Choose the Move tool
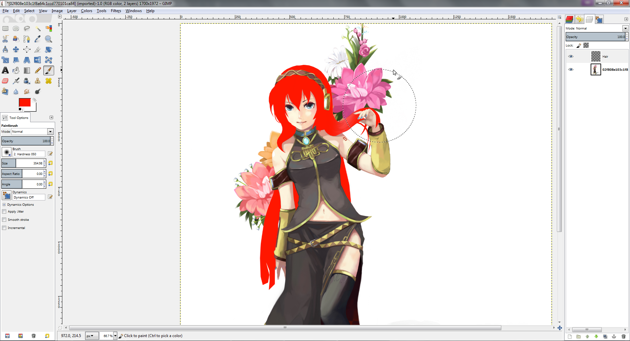 (x=16, y=49)
